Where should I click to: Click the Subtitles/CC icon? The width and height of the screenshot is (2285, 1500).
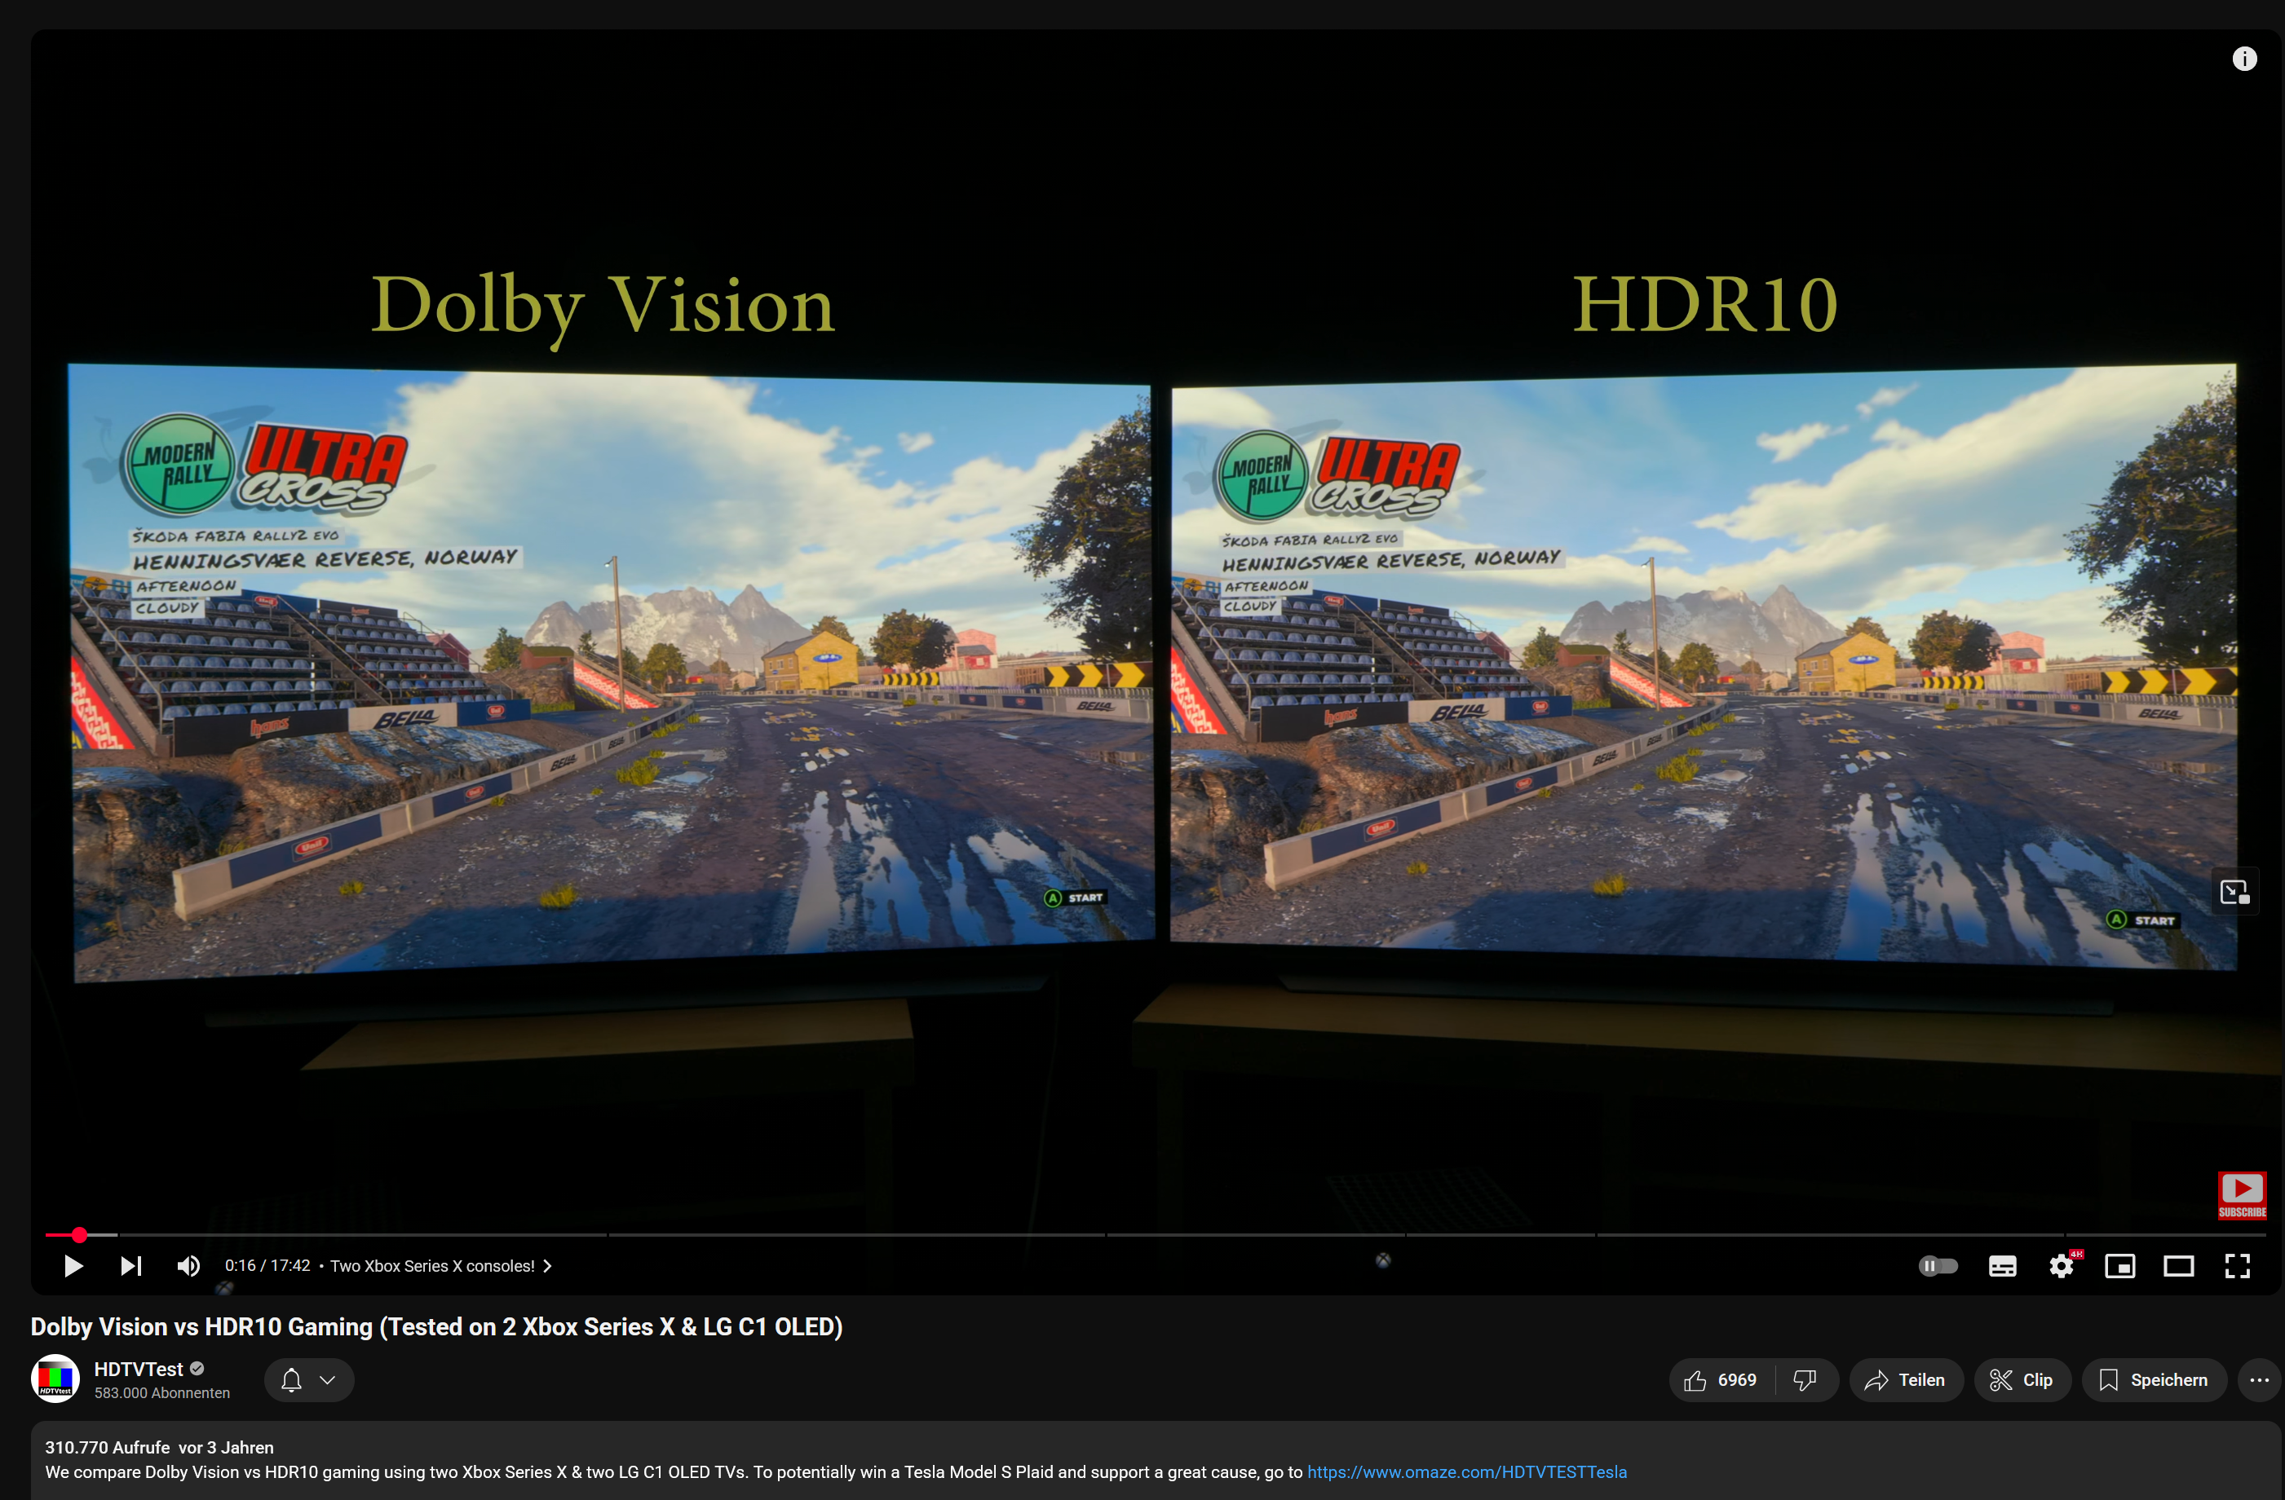point(2003,1266)
